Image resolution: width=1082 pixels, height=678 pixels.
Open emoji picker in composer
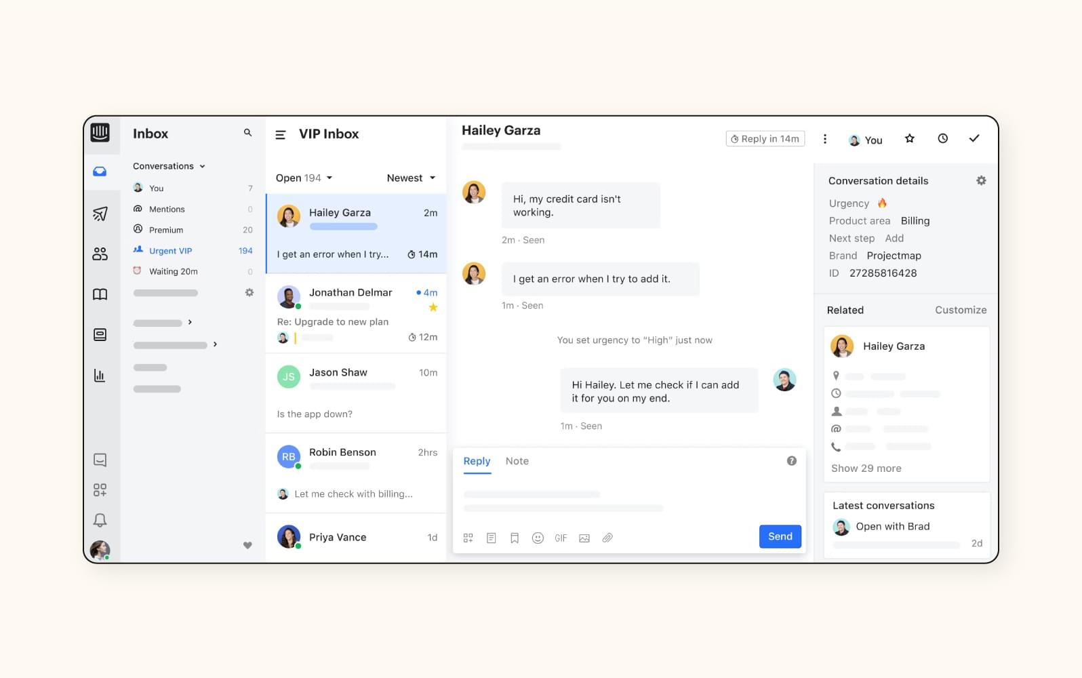tap(538, 538)
